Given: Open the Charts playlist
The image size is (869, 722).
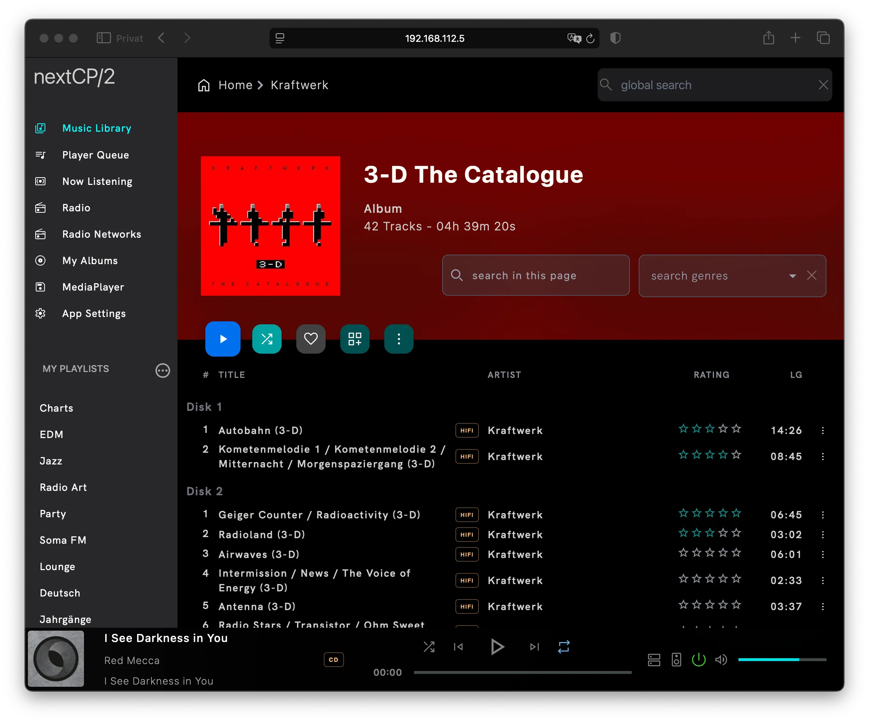Looking at the screenshot, I should 56,408.
